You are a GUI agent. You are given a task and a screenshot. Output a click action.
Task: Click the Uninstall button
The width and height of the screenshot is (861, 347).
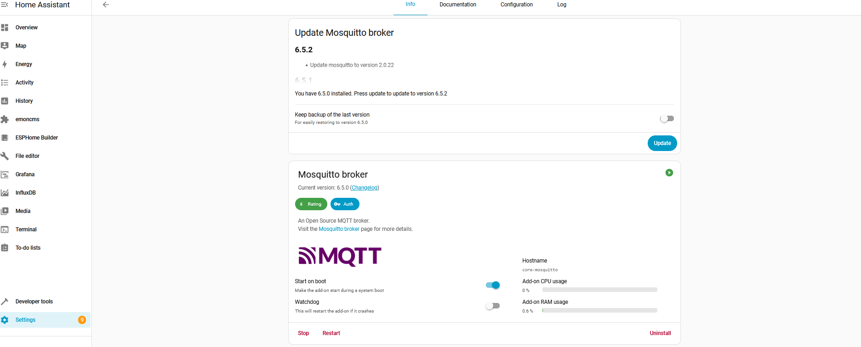[x=660, y=333]
